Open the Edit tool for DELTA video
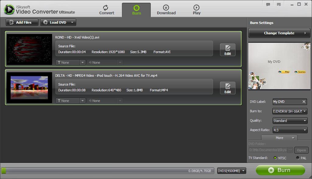 point(228,88)
